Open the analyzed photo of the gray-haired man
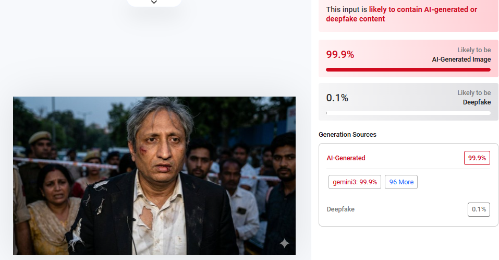The image size is (499, 260). (x=154, y=175)
